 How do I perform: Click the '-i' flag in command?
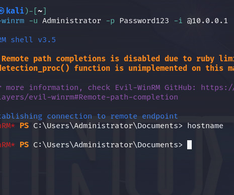pyautogui.click(x=178, y=21)
